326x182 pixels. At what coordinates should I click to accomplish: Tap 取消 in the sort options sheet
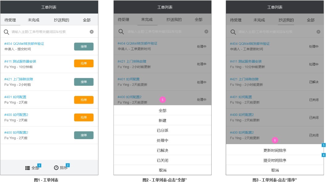click(275, 170)
